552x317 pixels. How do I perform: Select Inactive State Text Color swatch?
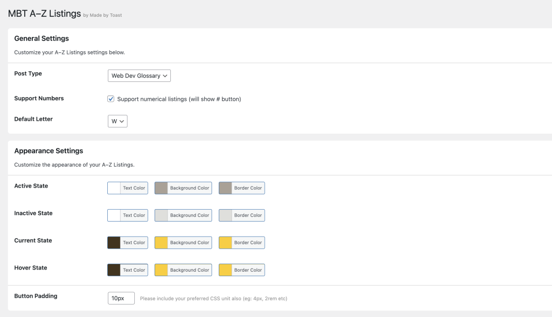pos(128,216)
